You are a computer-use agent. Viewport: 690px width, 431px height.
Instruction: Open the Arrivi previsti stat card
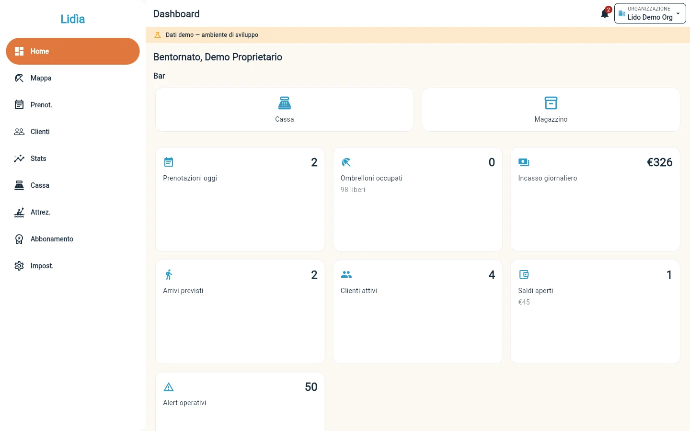tap(240, 312)
